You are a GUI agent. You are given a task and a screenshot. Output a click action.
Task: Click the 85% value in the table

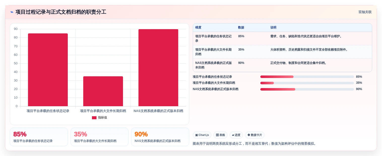pyautogui.click(x=241, y=36)
